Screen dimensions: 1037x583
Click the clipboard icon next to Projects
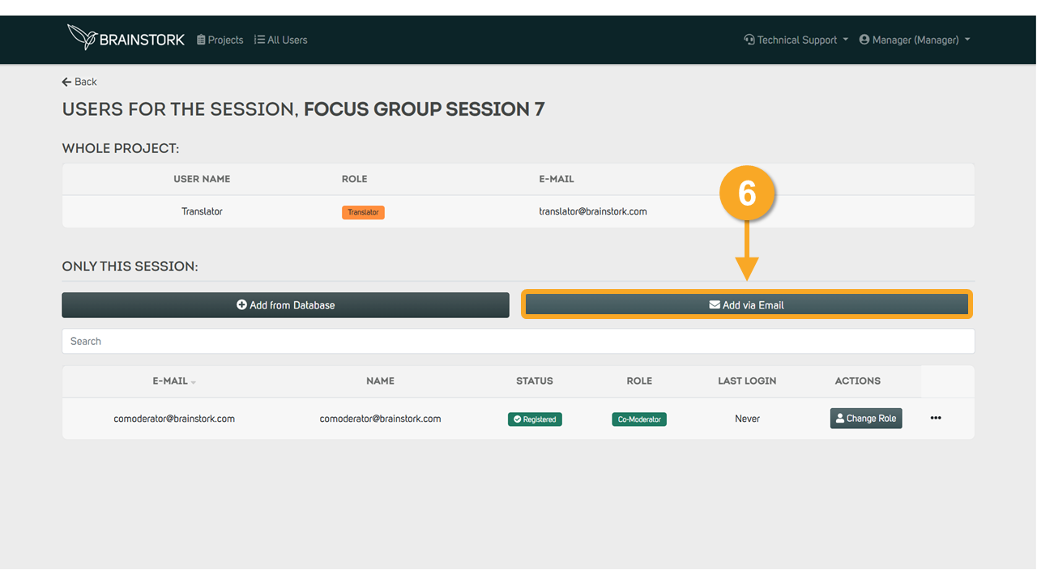pos(201,40)
